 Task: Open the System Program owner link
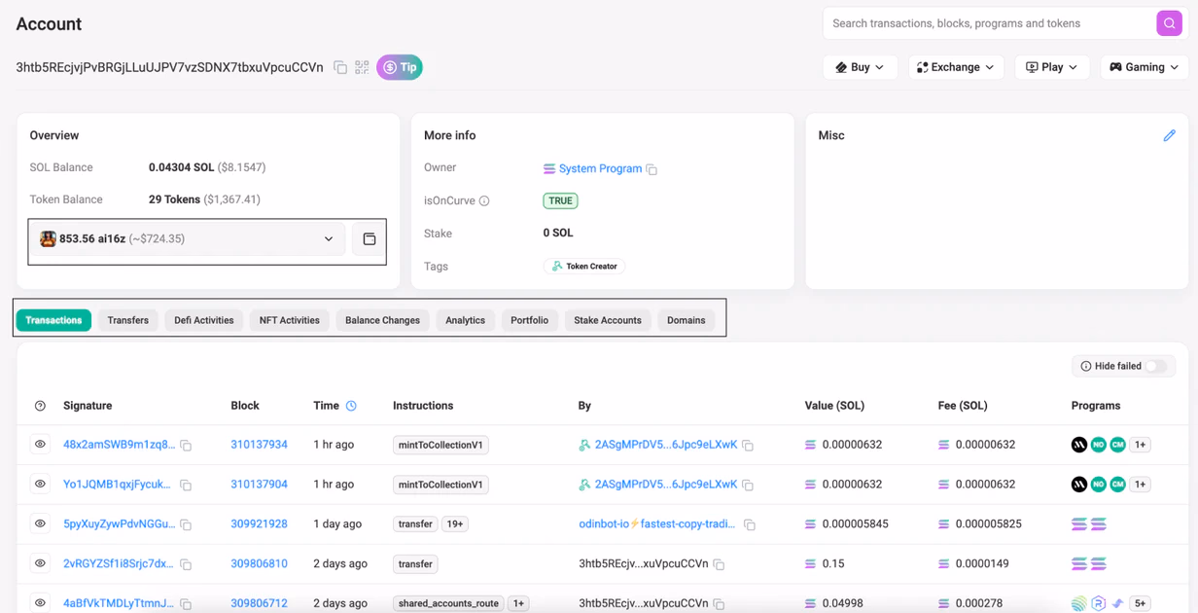pos(600,168)
